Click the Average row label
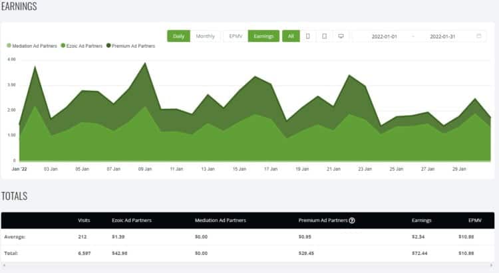The width and height of the screenshot is (499, 273). [15, 236]
